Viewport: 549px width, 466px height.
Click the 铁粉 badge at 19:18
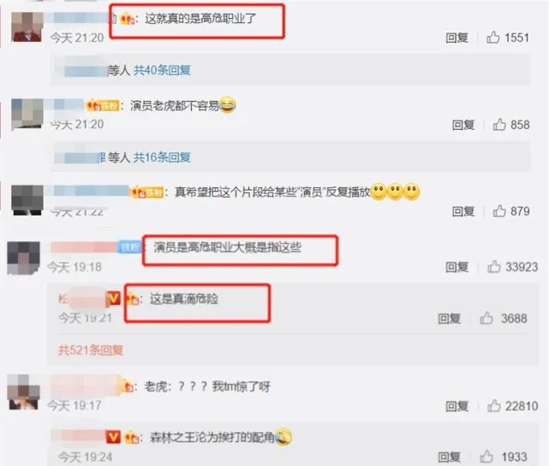[129, 247]
